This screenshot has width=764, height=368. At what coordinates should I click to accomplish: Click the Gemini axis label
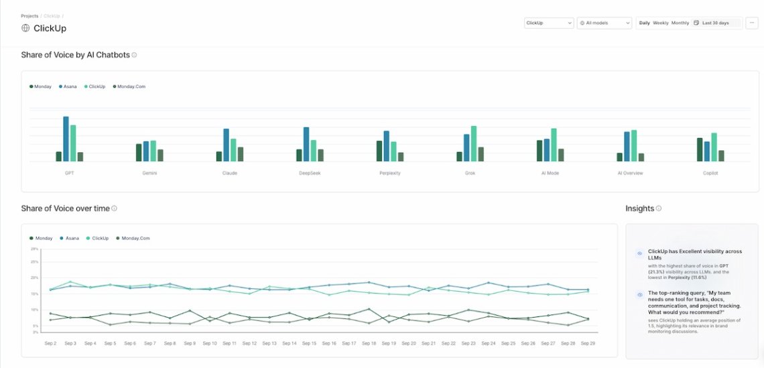click(149, 173)
